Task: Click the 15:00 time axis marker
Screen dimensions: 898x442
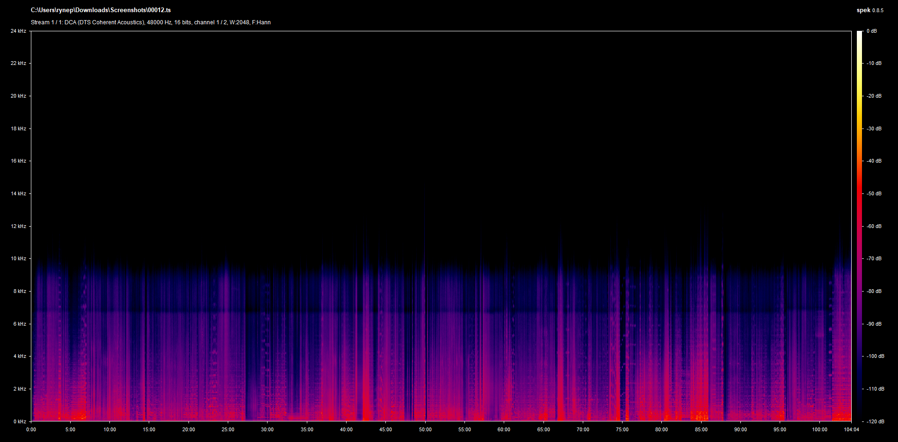Action: [149, 429]
